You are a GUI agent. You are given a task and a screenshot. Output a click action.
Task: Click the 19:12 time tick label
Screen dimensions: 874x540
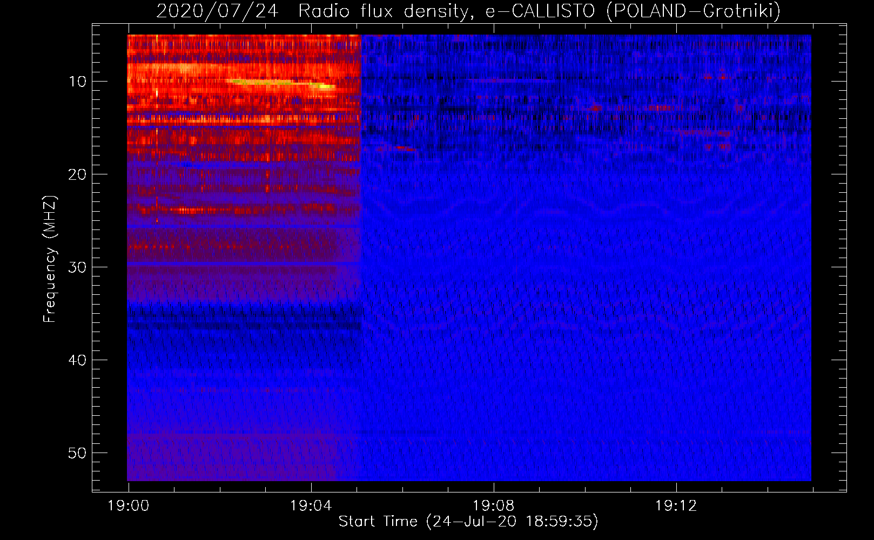click(676, 506)
